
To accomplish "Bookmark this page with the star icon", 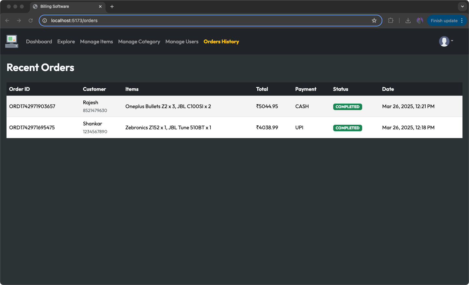I will point(374,21).
